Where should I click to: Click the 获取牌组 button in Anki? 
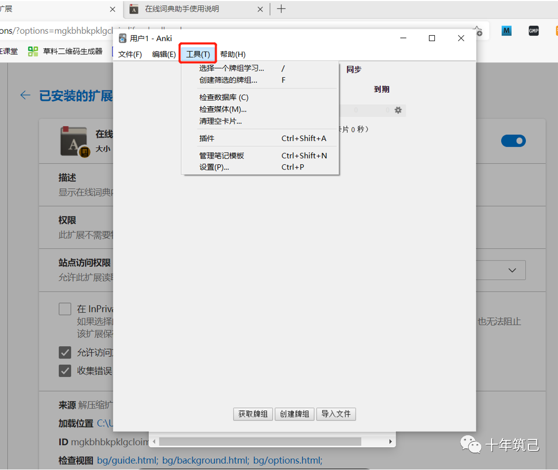252,414
